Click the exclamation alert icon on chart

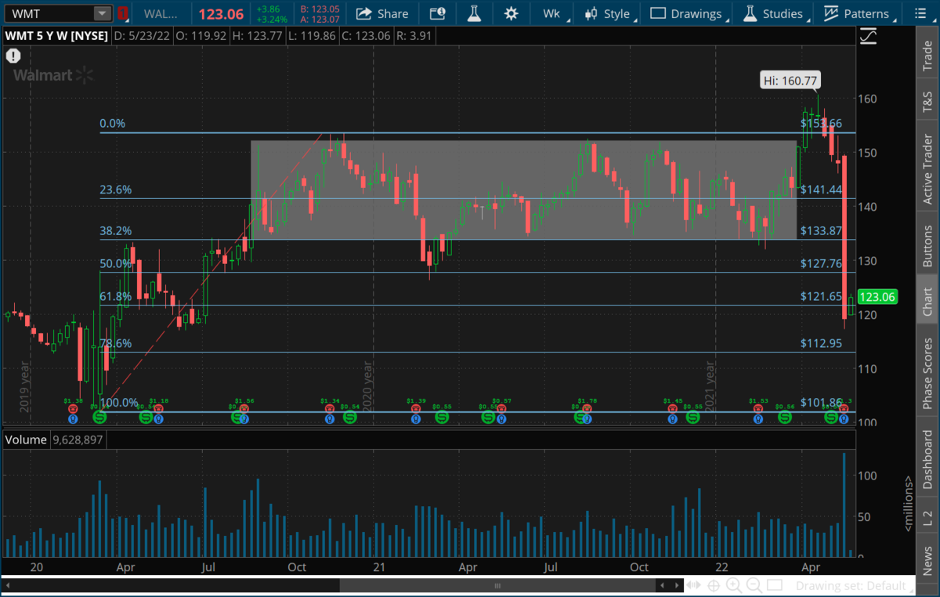pos(13,56)
